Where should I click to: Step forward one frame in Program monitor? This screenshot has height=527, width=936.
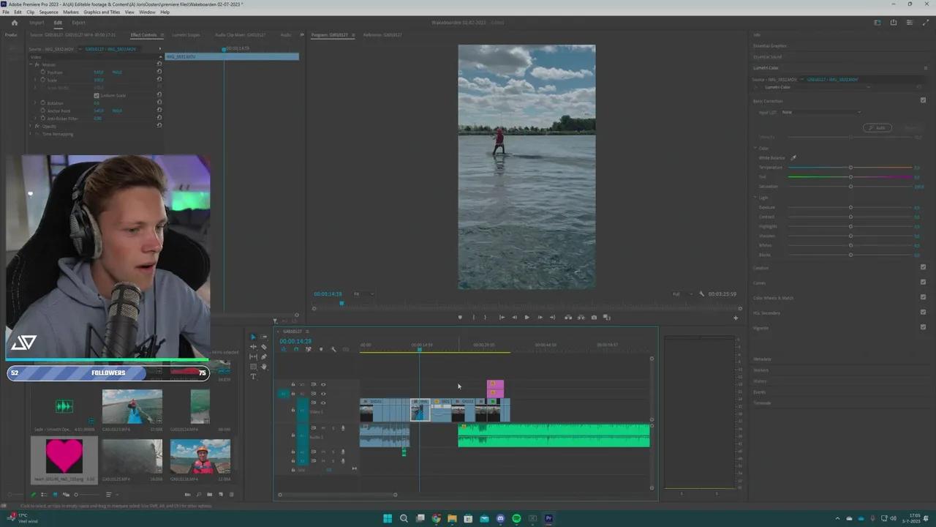pyautogui.click(x=540, y=317)
